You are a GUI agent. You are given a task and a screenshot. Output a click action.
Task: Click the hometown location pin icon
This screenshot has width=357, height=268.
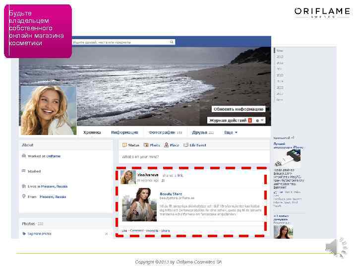pyautogui.click(x=24, y=196)
